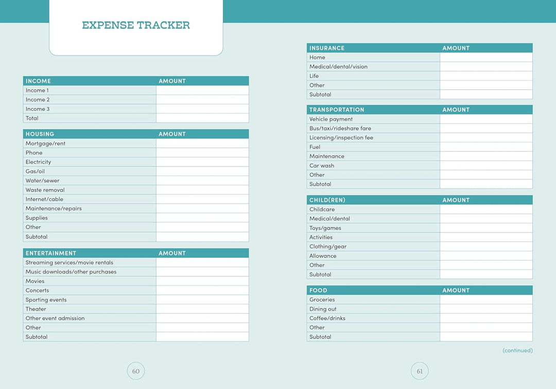Viewport: 556px width, 389px height.
Task: Click the Groceries amount cell
Action: (x=486, y=300)
